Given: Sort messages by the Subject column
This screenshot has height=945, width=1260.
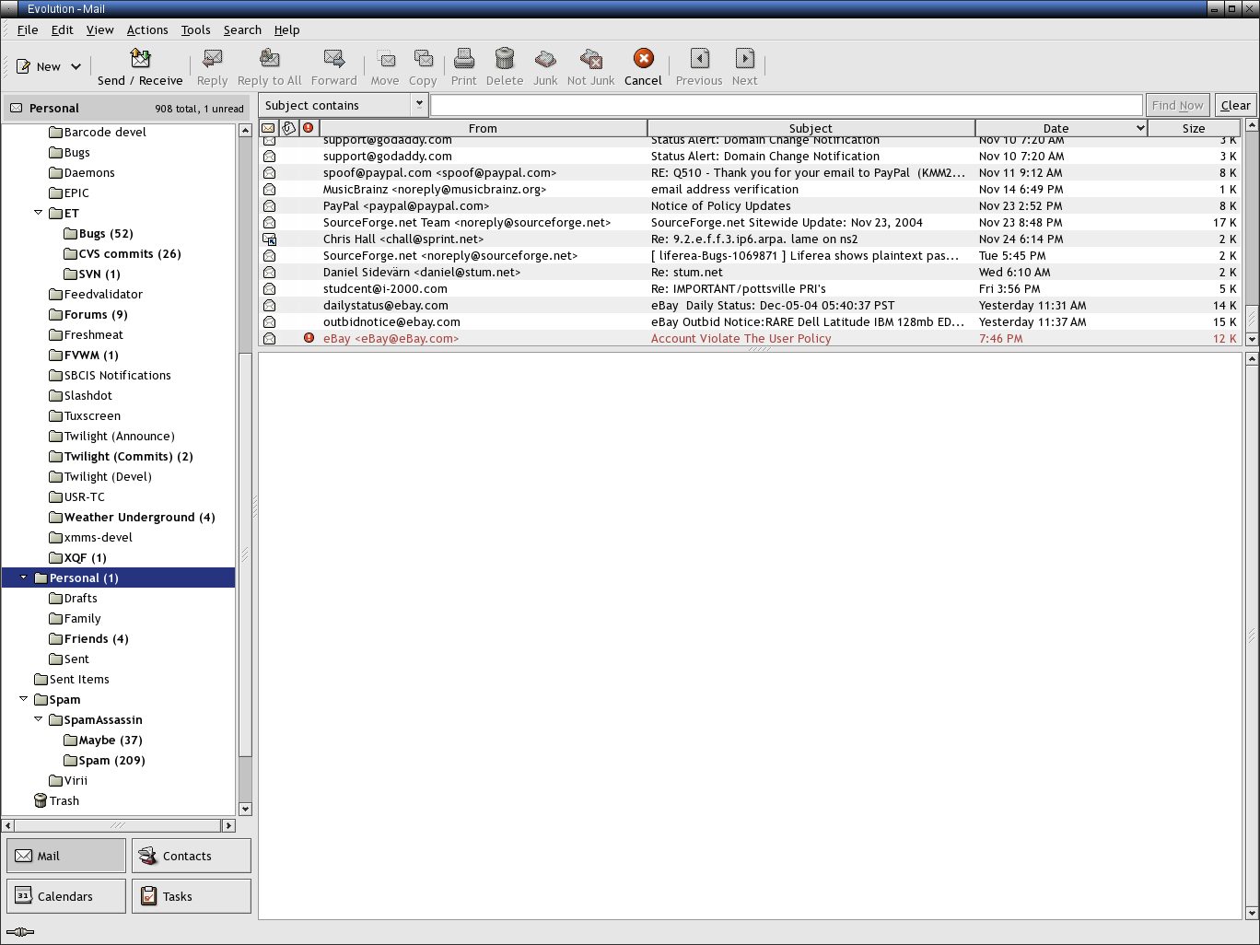Looking at the screenshot, I should point(811,128).
